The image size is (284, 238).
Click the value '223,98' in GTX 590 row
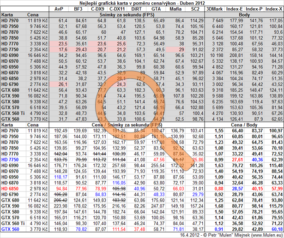(x=60, y=206)
